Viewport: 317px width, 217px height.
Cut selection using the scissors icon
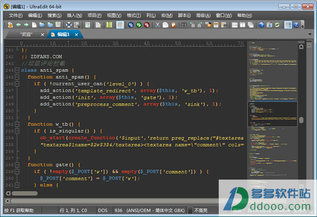(157, 25)
